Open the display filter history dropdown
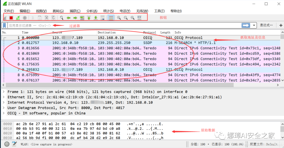The image size is (284, 148). point(254,25)
